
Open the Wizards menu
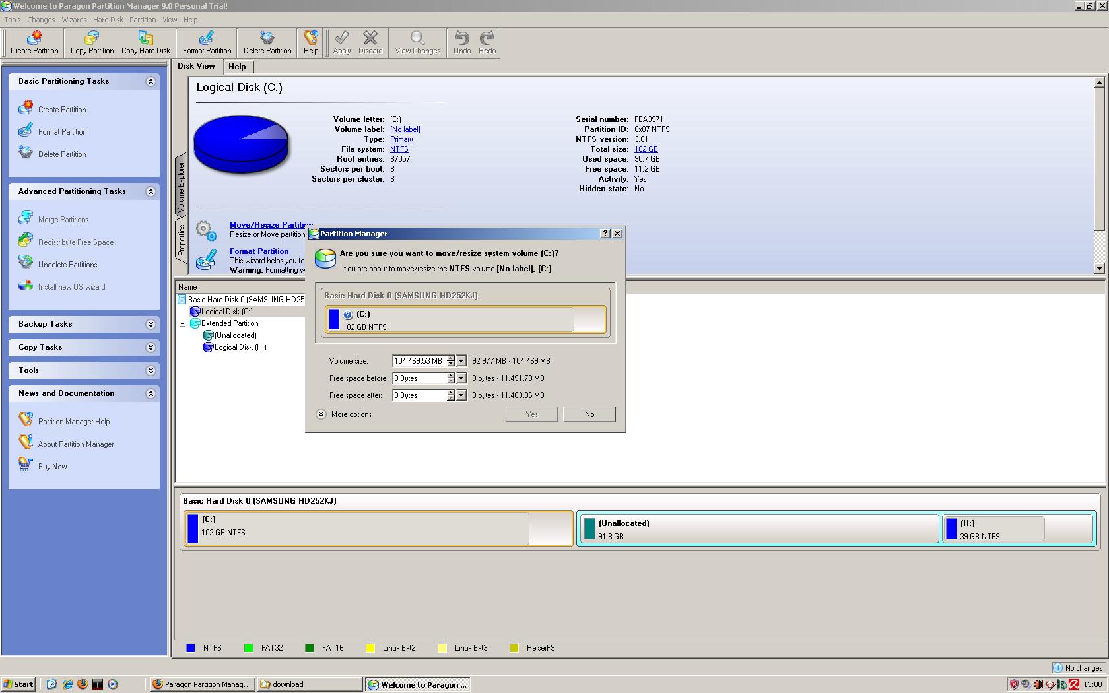click(75, 20)
